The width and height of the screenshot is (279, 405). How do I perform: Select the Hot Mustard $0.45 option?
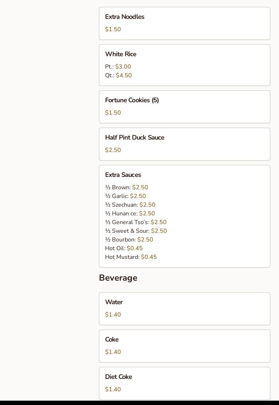point(131,257)
